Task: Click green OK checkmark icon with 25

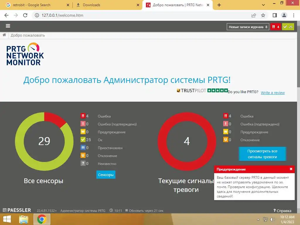Action: pos(83,139)
